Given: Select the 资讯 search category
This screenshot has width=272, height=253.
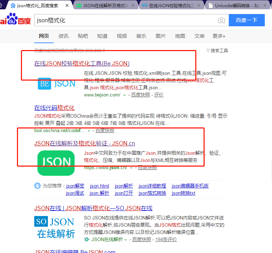Looking at the screenshot, I should 63,36.
